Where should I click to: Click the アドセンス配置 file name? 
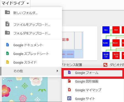72,65
